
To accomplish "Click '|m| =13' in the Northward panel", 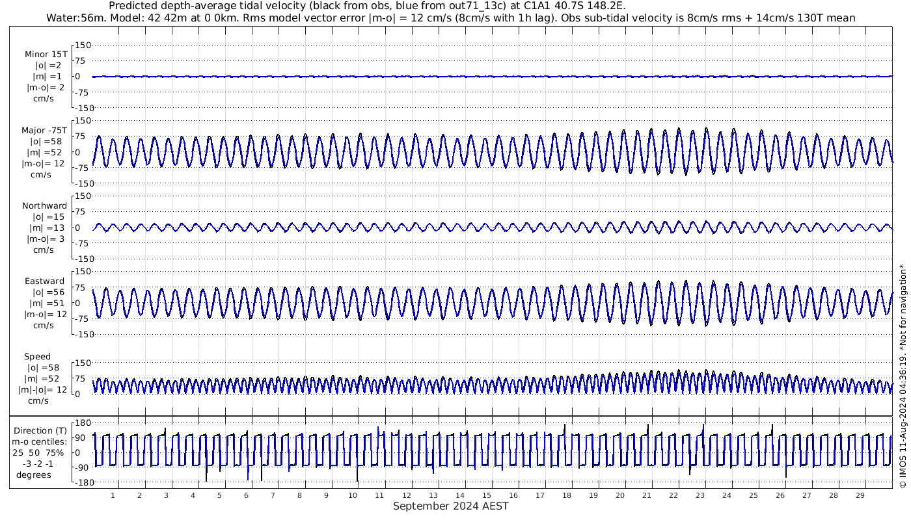I will (x=48, y=228).
